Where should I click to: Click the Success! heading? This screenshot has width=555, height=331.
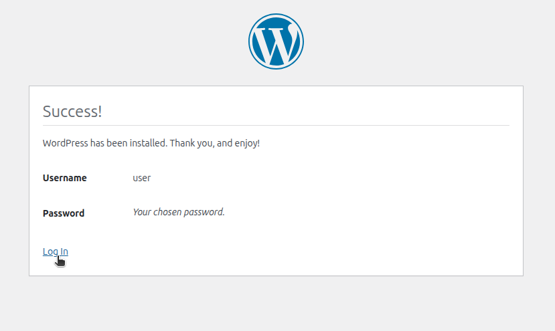72,112
